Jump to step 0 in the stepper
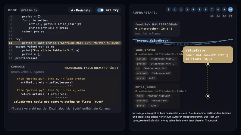The image size is (241, 135). coord(168,10)
